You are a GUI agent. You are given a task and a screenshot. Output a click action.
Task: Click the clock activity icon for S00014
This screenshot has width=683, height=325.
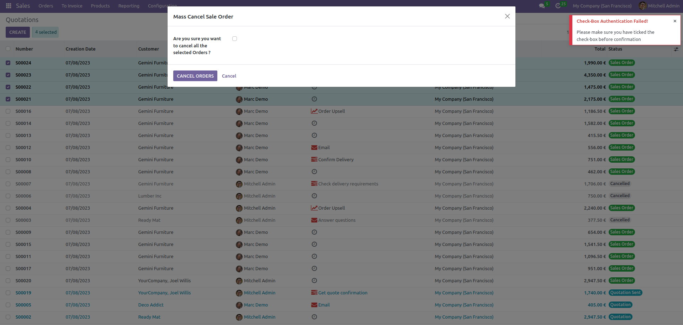pos(314,123)
